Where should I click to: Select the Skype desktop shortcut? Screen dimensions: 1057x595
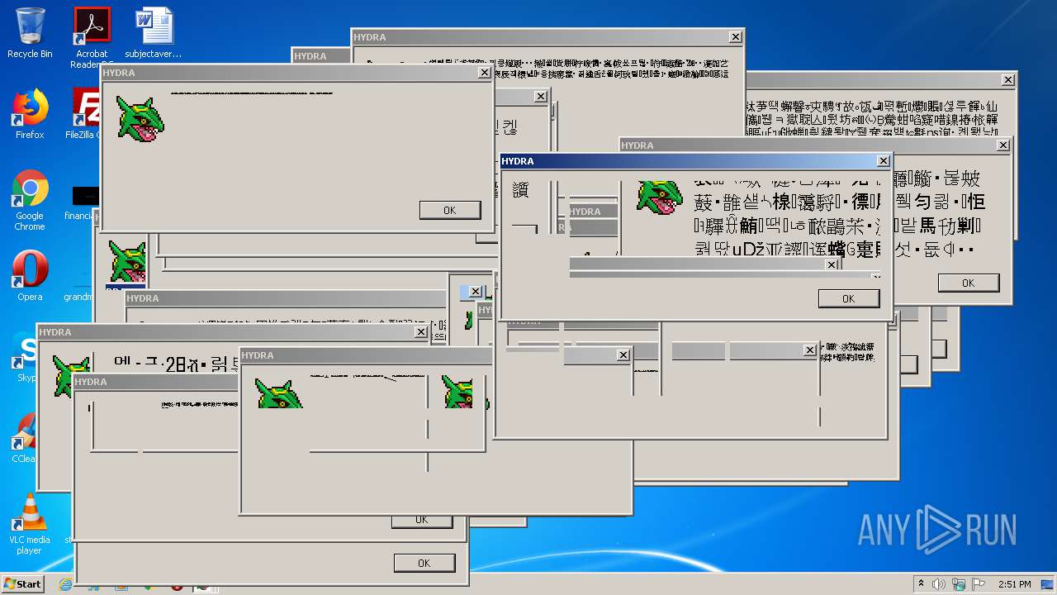[23, 357]
